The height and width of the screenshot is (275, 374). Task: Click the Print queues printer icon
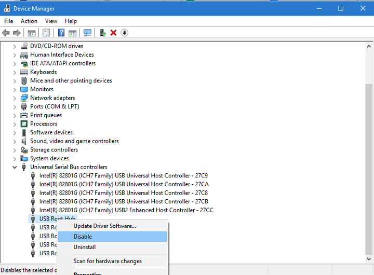(24, 115)
